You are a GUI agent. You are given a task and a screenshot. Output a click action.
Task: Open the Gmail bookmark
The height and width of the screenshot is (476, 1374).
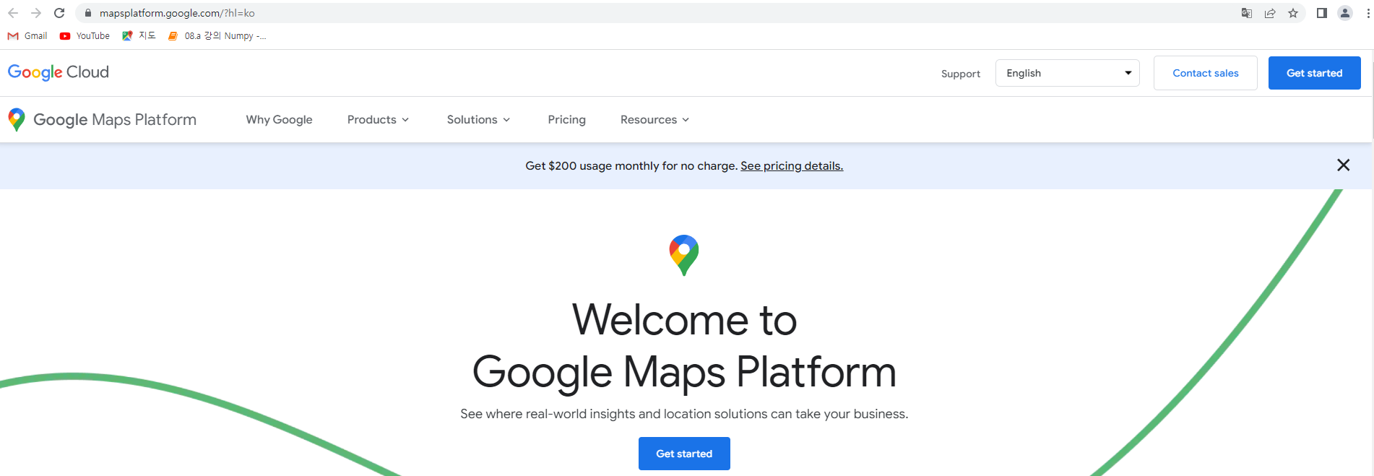coord(27,36)
